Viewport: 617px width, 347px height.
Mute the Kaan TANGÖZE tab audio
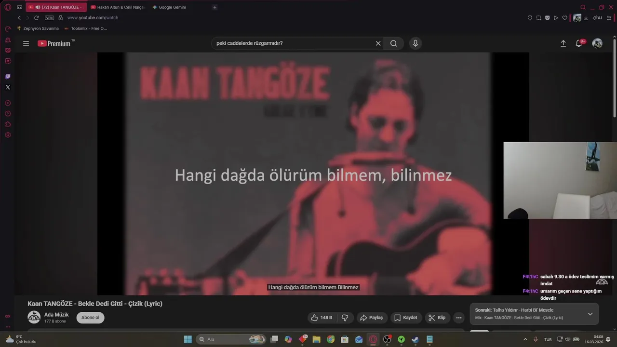(x=38, y=7)
